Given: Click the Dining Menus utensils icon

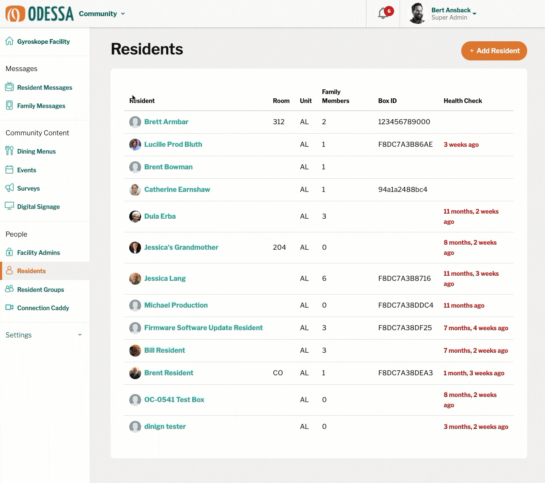Looking at the screenshot, I should [9, 151].
